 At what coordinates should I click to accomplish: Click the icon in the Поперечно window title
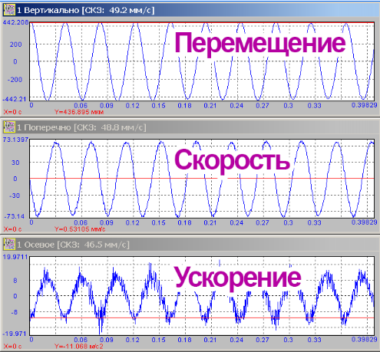point(9,127)
